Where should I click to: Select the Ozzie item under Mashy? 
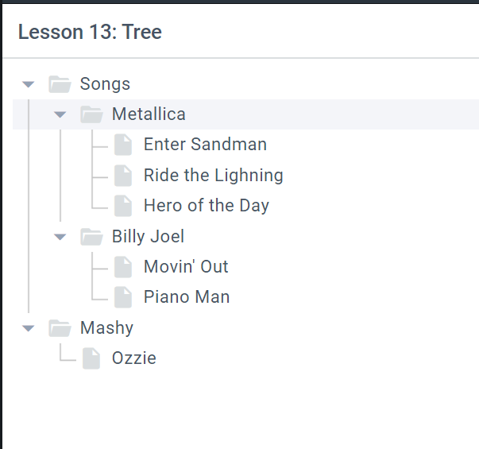coord(133,358)
